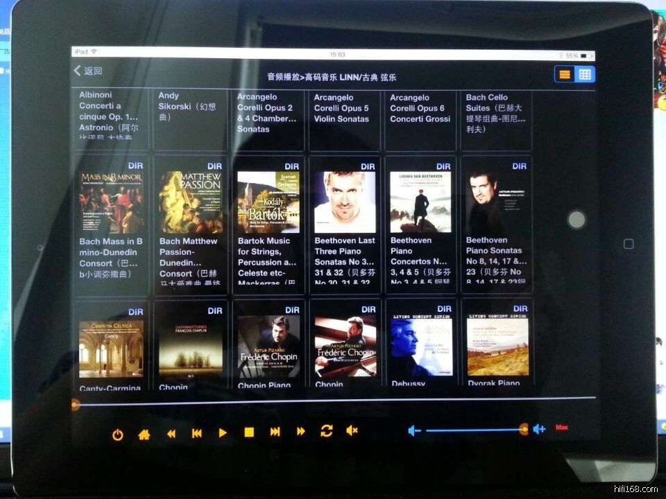Switch to list view layout
This screenshot has width=666, height=499.
(x=565, y=74)
